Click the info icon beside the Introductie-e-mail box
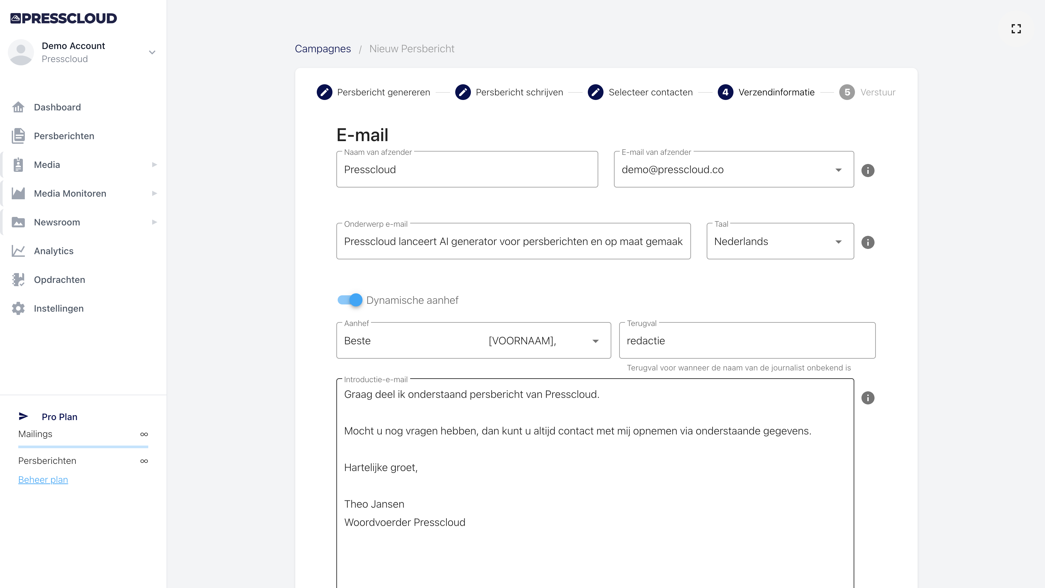Screen dimensions: 1045x588 868,398
